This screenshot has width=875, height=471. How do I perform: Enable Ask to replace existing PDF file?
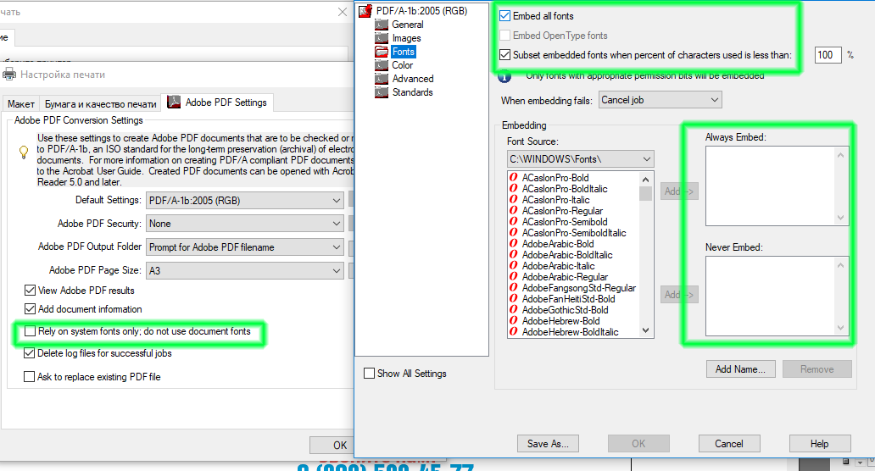pyautogui.click(x=29, y=377)
